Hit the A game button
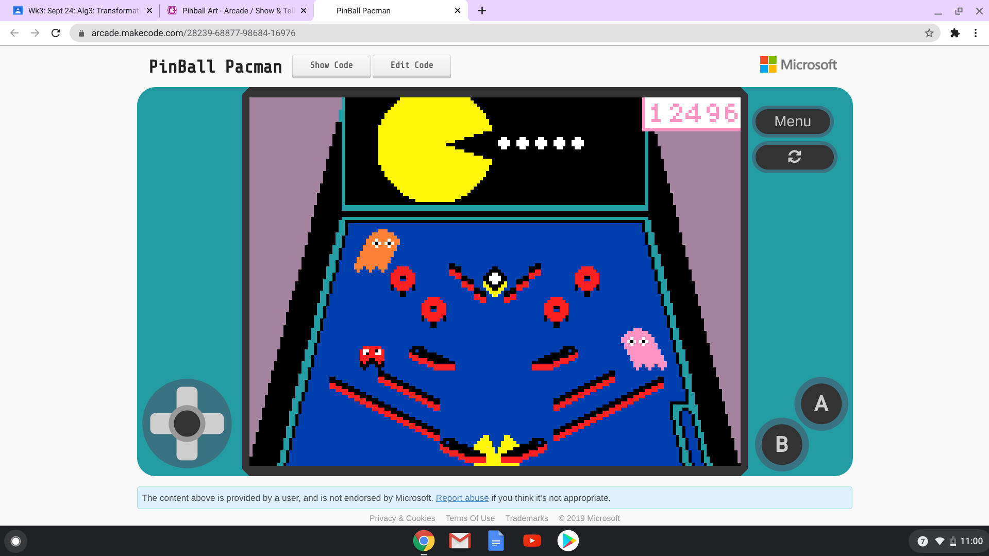Viewport: 989px width, 556px height. point(821,404)
